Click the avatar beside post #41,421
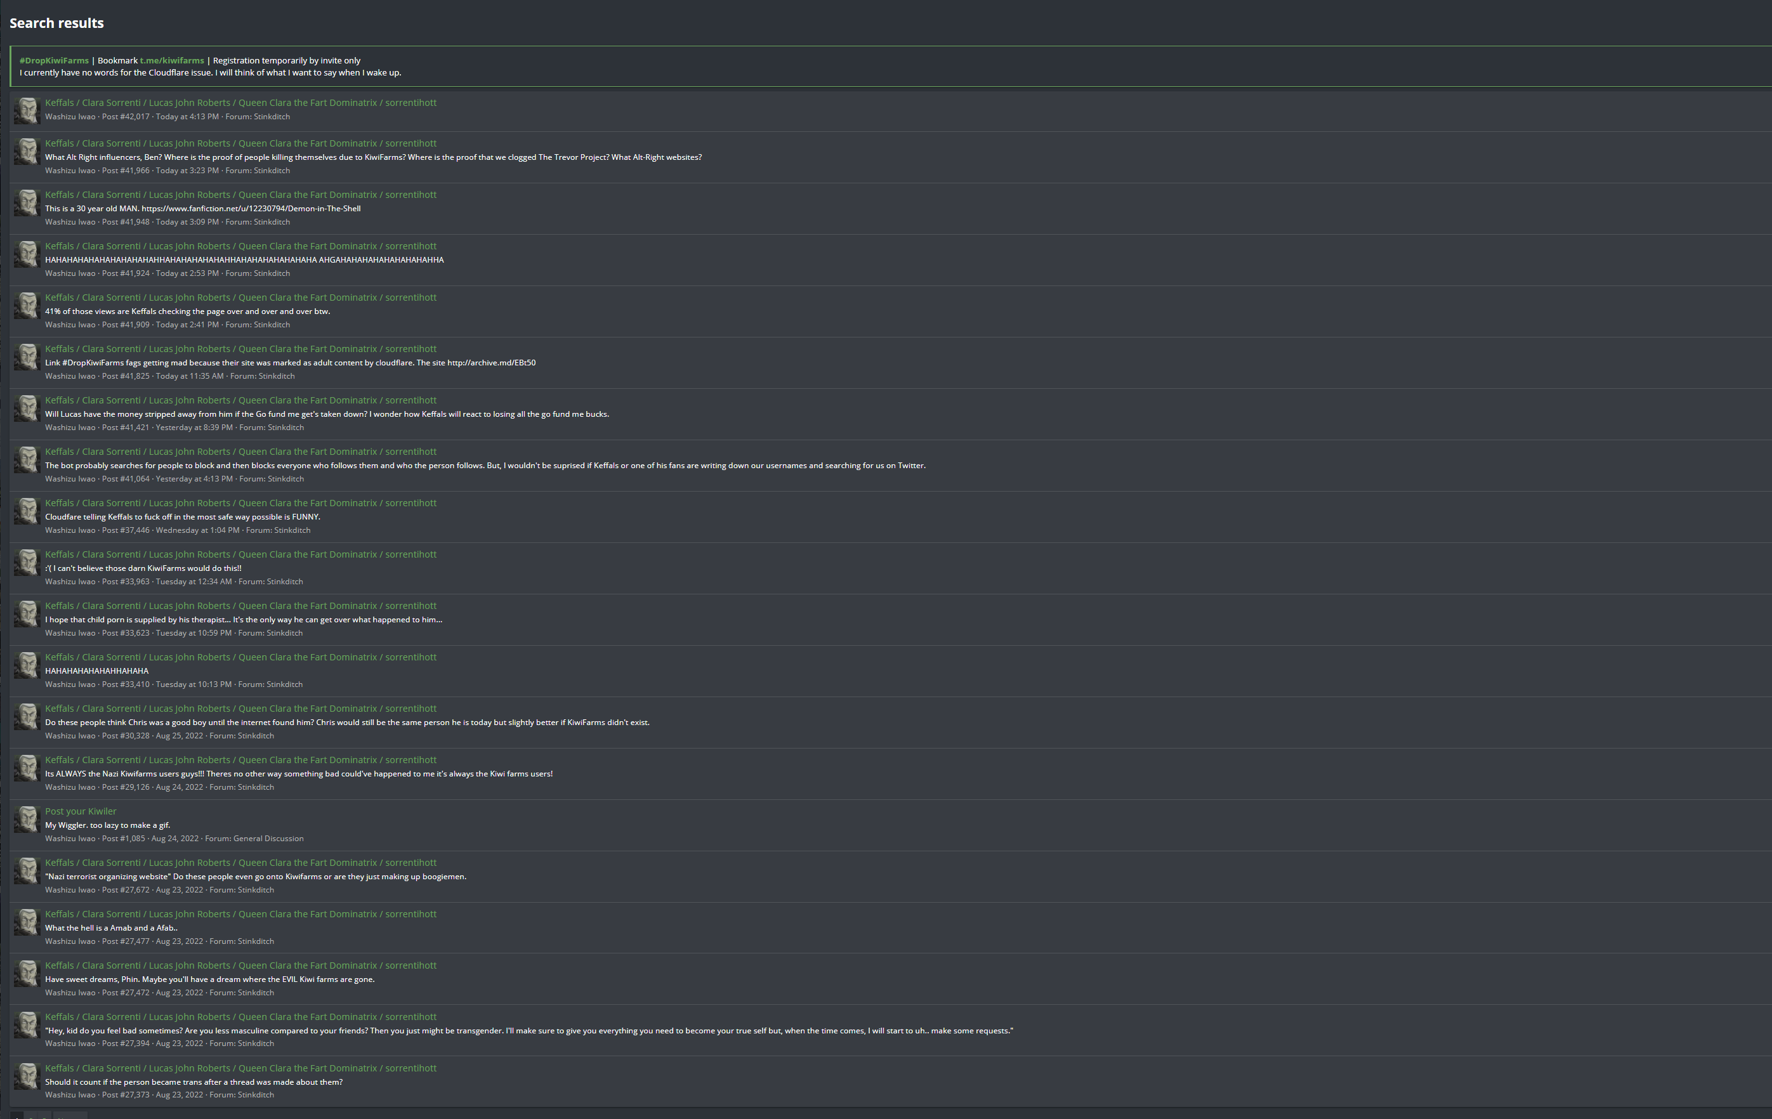Screen dimensions: 1772x1119 tap(27, 409)
